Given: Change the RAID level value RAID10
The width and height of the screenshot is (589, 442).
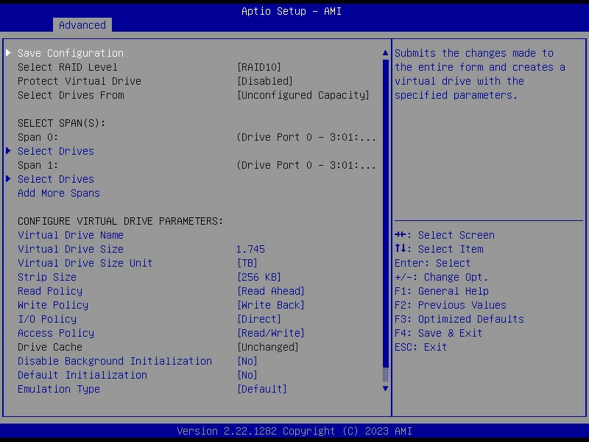Looking at the screenshot, I should tap(259, 67).
